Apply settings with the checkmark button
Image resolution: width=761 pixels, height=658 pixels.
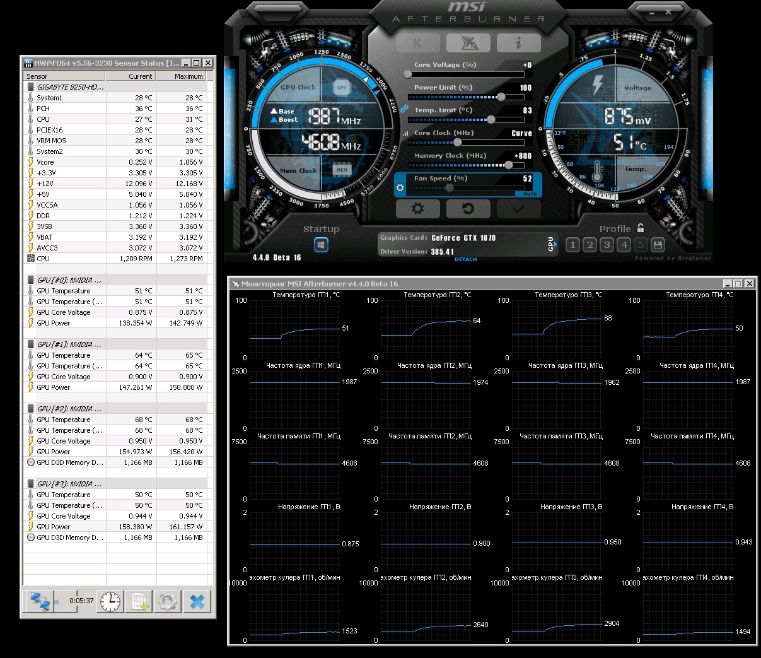coord(518,208)
